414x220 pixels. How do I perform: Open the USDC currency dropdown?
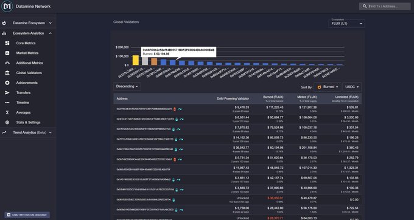(353, 87)
